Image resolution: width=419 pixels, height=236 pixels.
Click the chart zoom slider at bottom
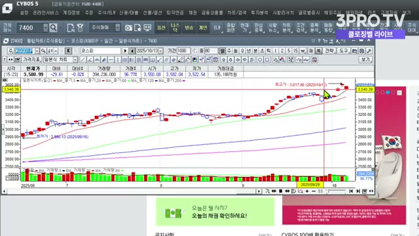337,191
